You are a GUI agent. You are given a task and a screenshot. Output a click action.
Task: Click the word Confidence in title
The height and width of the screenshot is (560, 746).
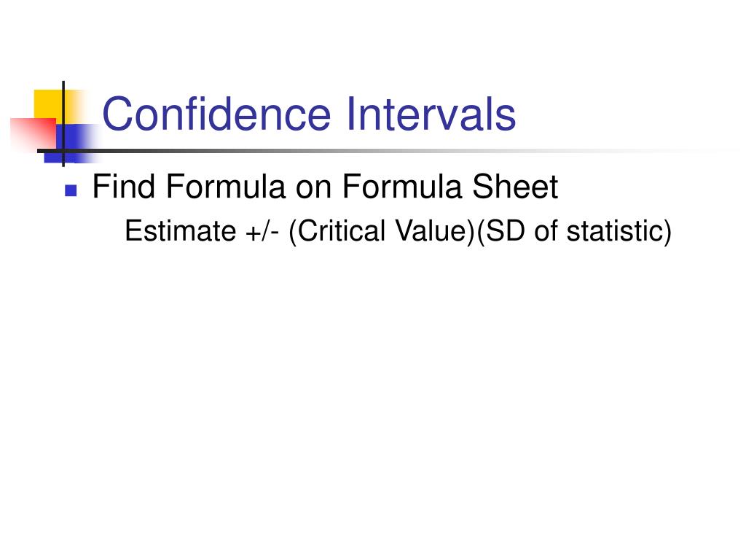[x=216, y=114]
